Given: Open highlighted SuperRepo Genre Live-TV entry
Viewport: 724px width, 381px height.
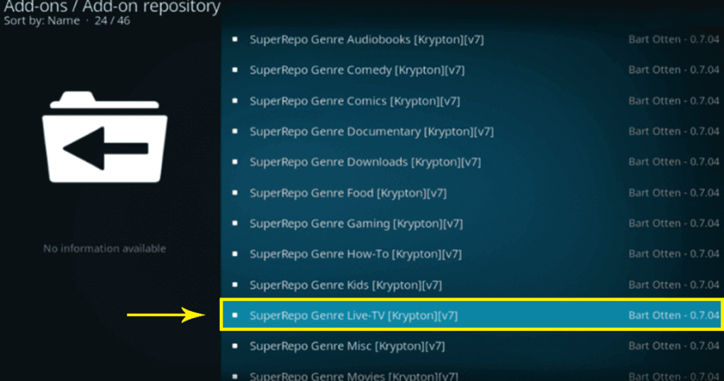Looking at the screenshot, I should pos(472,315).
